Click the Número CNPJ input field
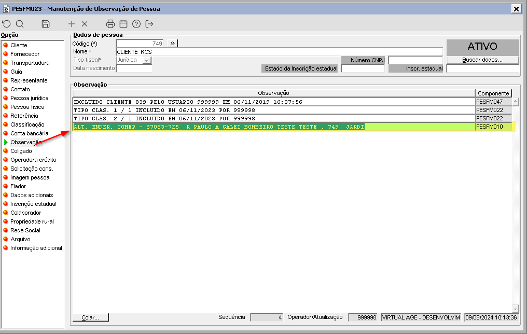 click(415, 60)
